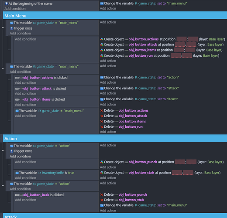
Task: Click the X position field for obj_button_items
Action: [x=179, y=50]
